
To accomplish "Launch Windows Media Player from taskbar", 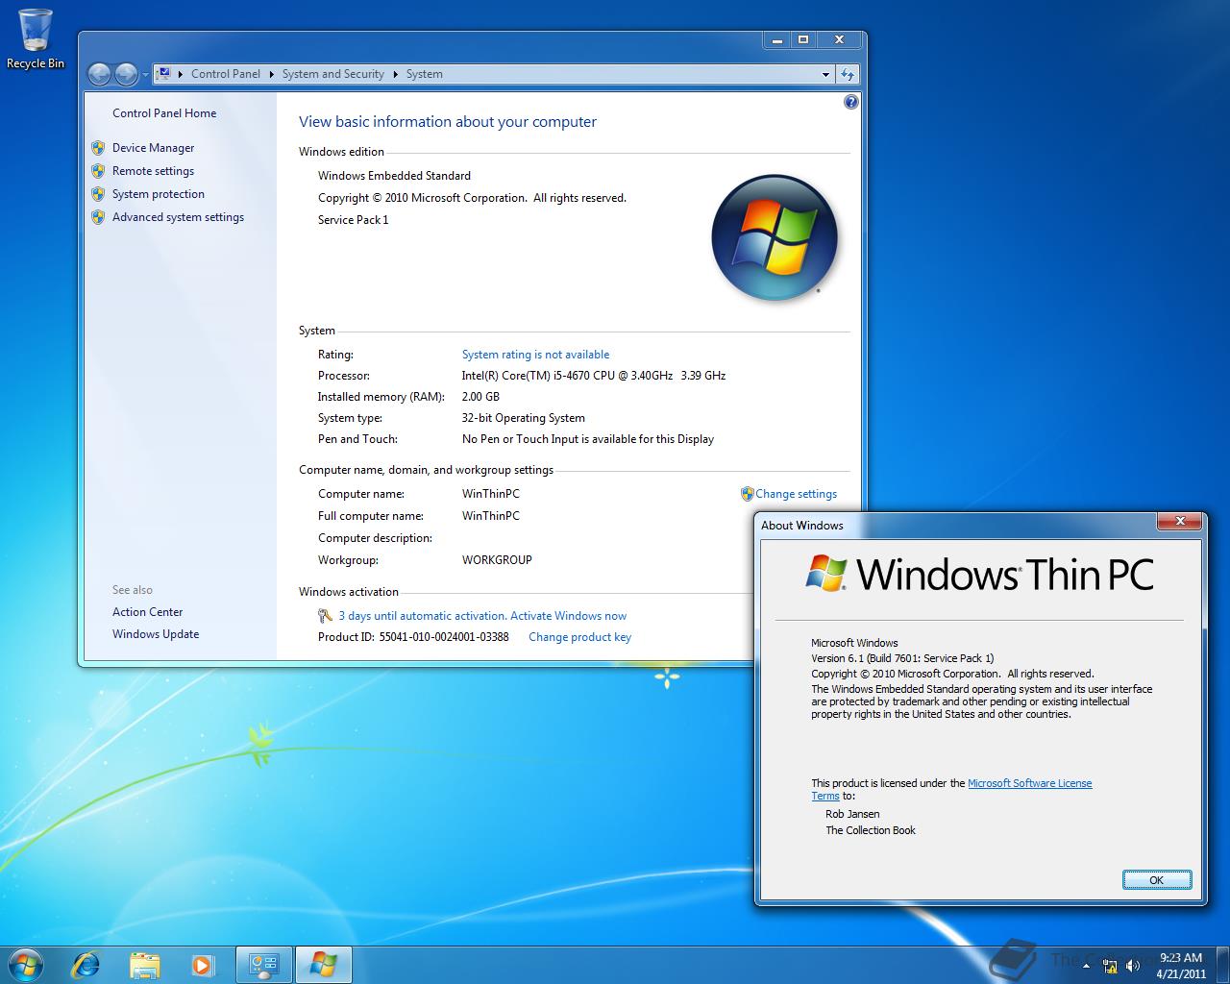I will [202, 964].
